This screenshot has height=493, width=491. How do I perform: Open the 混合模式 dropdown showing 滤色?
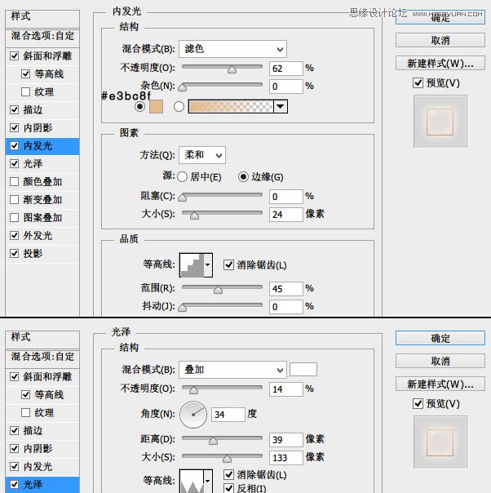click(232, 49)
